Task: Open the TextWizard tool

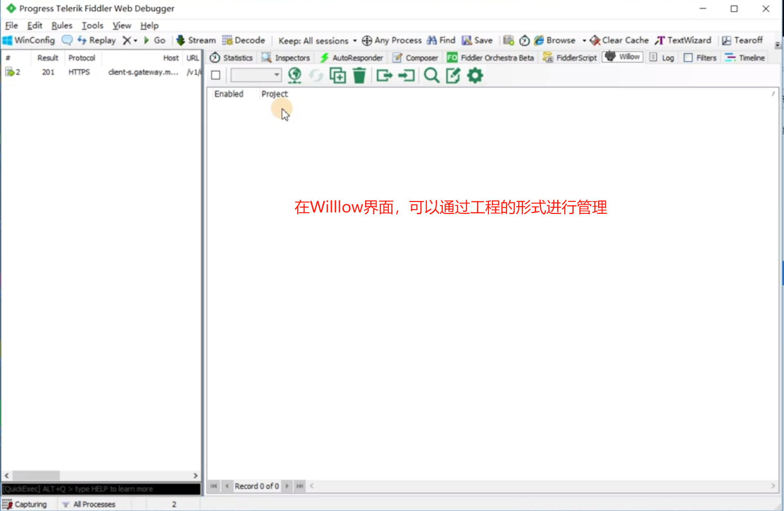Action: point(683,40)
